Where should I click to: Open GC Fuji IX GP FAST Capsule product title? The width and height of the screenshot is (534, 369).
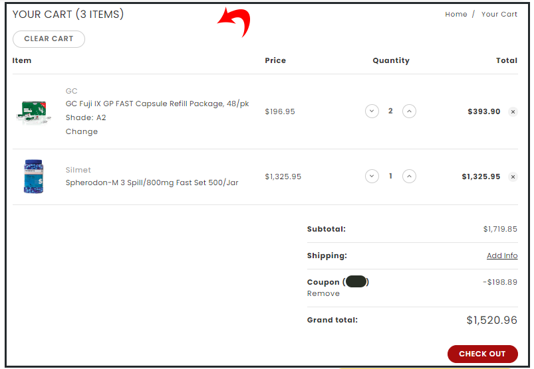[157, 104]
